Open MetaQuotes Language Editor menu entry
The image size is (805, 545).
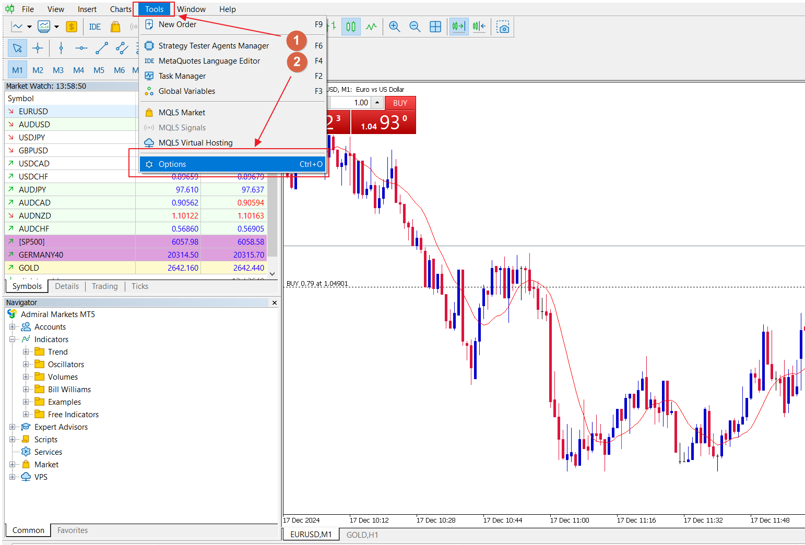(x=233, y=61)
